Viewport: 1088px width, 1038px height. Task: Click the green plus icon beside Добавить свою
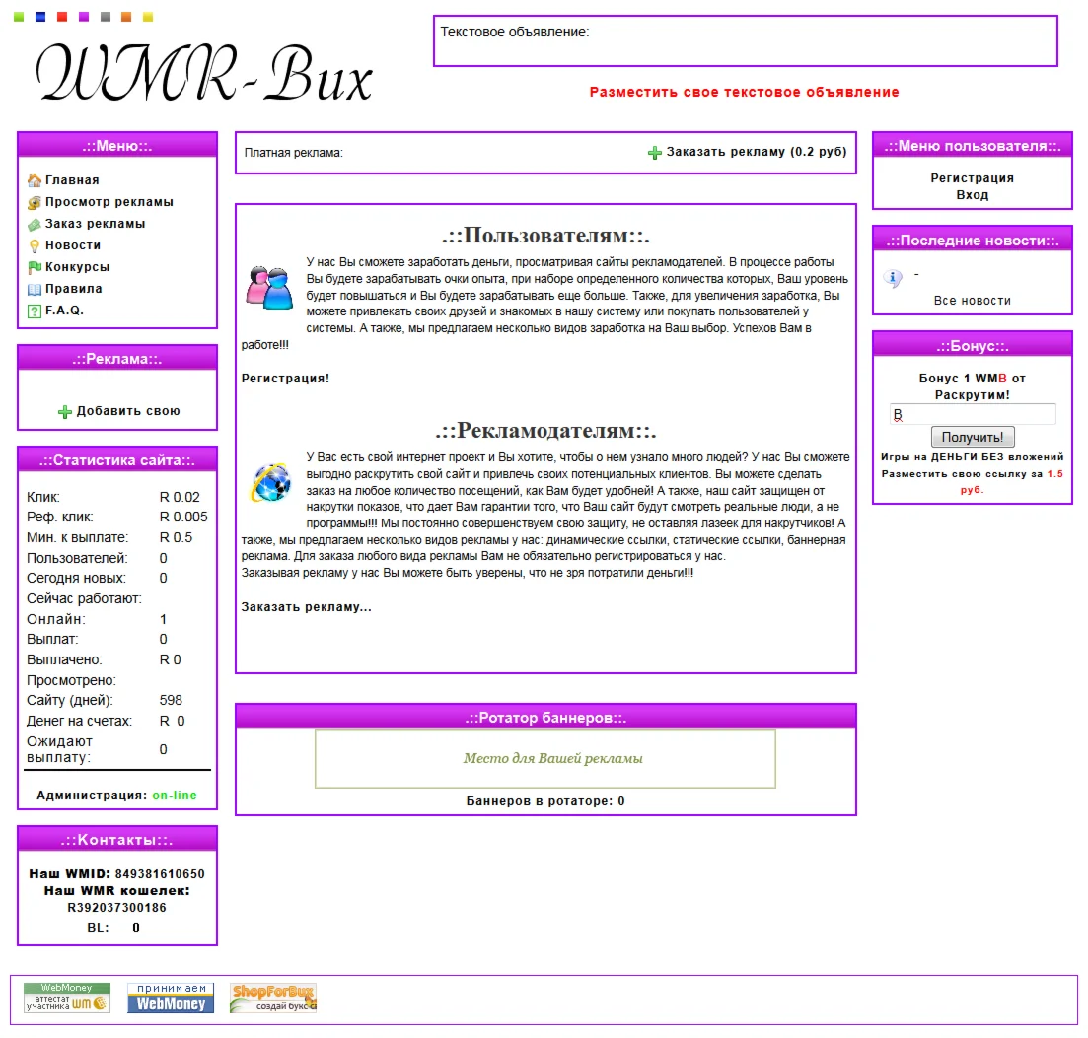[x=64, y=412]
